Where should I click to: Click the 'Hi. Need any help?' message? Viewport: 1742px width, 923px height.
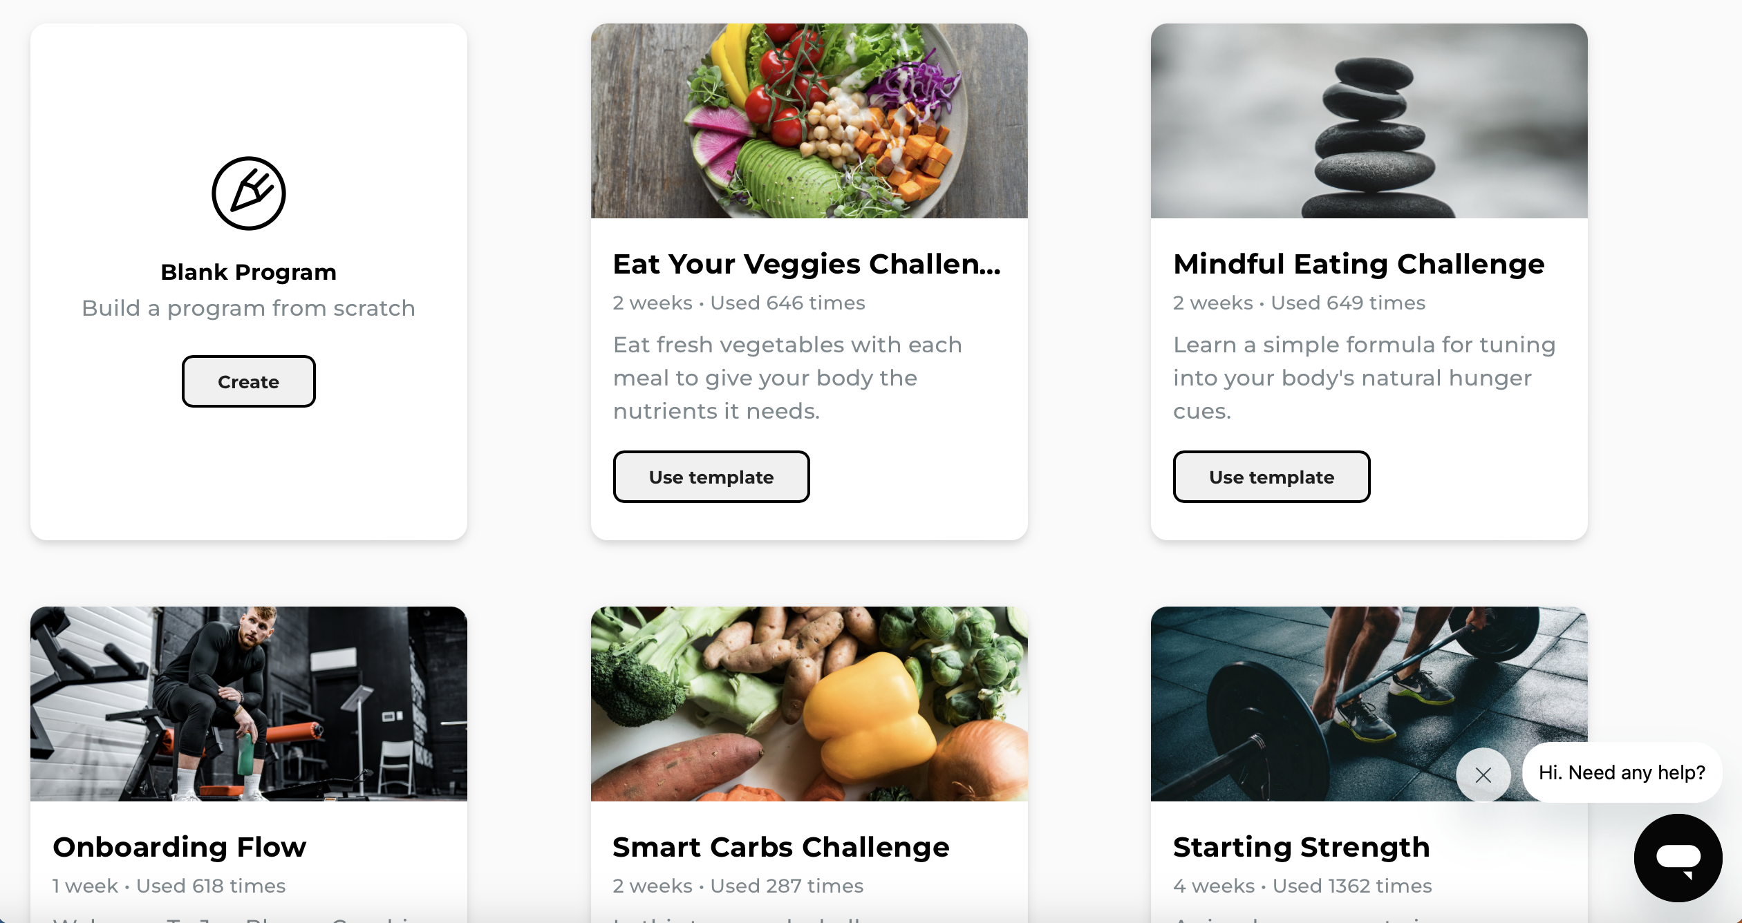[x=1622, y=772]
